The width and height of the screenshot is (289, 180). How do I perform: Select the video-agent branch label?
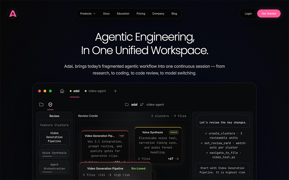[155, 105]
